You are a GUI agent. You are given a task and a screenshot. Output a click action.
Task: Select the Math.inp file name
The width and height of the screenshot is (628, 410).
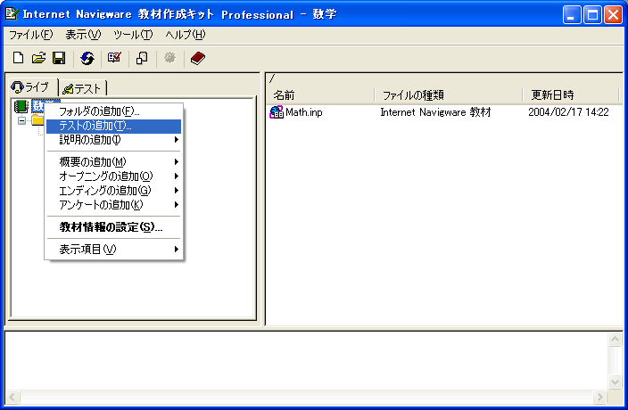(304, 112)
